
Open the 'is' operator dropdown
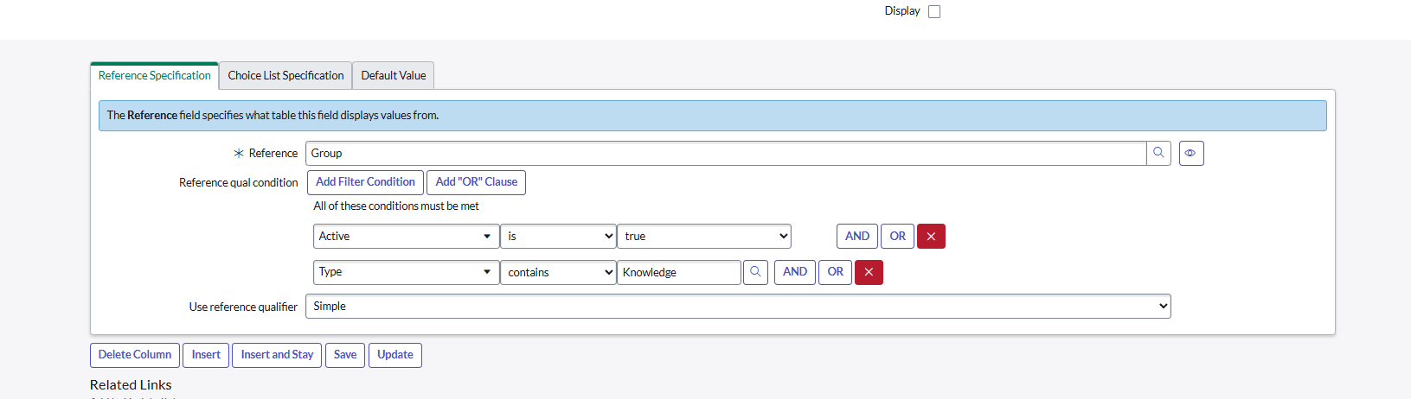point(558,236)
